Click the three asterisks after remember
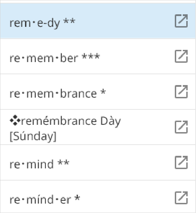196x213 pixels. [91, 56]
